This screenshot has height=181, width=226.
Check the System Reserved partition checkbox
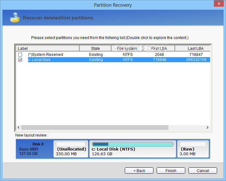tap(20, 55)
